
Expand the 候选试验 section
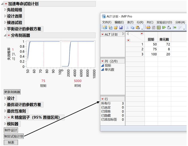tap(5, 22)
